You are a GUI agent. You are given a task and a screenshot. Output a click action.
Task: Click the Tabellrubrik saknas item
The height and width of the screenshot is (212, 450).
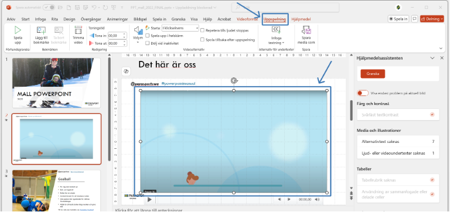398,180
